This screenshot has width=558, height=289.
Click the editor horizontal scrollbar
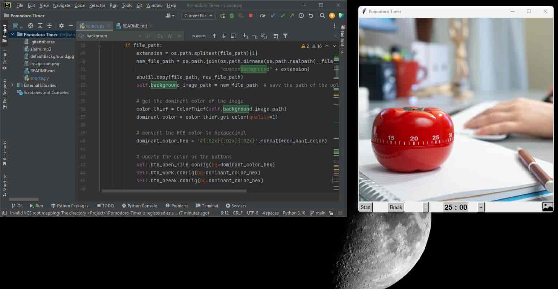click(174, 191)
